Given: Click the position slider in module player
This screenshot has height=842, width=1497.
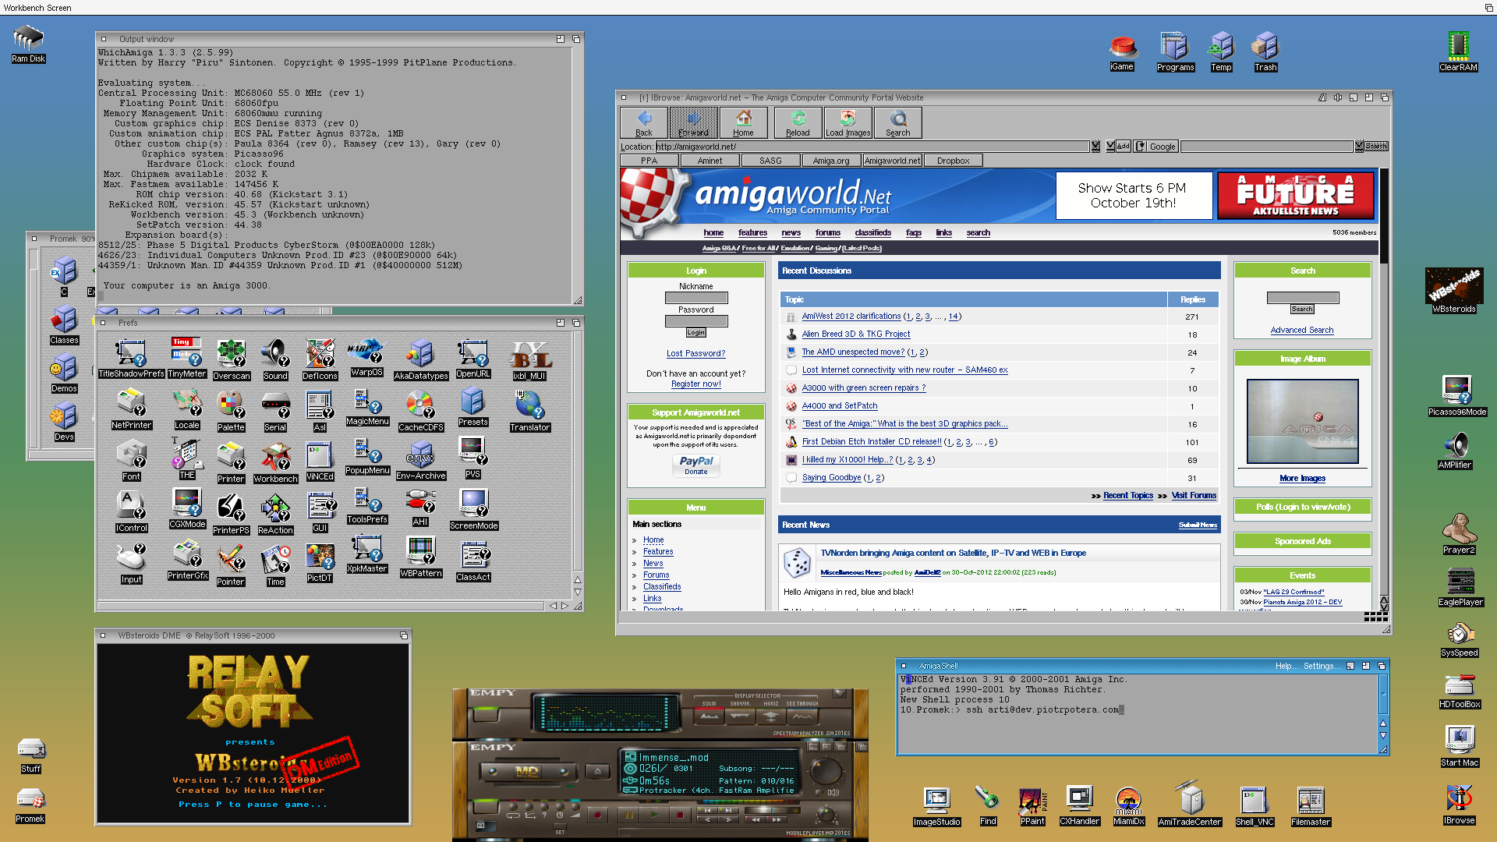Looking at the screenshot, I should pos(773,810).
